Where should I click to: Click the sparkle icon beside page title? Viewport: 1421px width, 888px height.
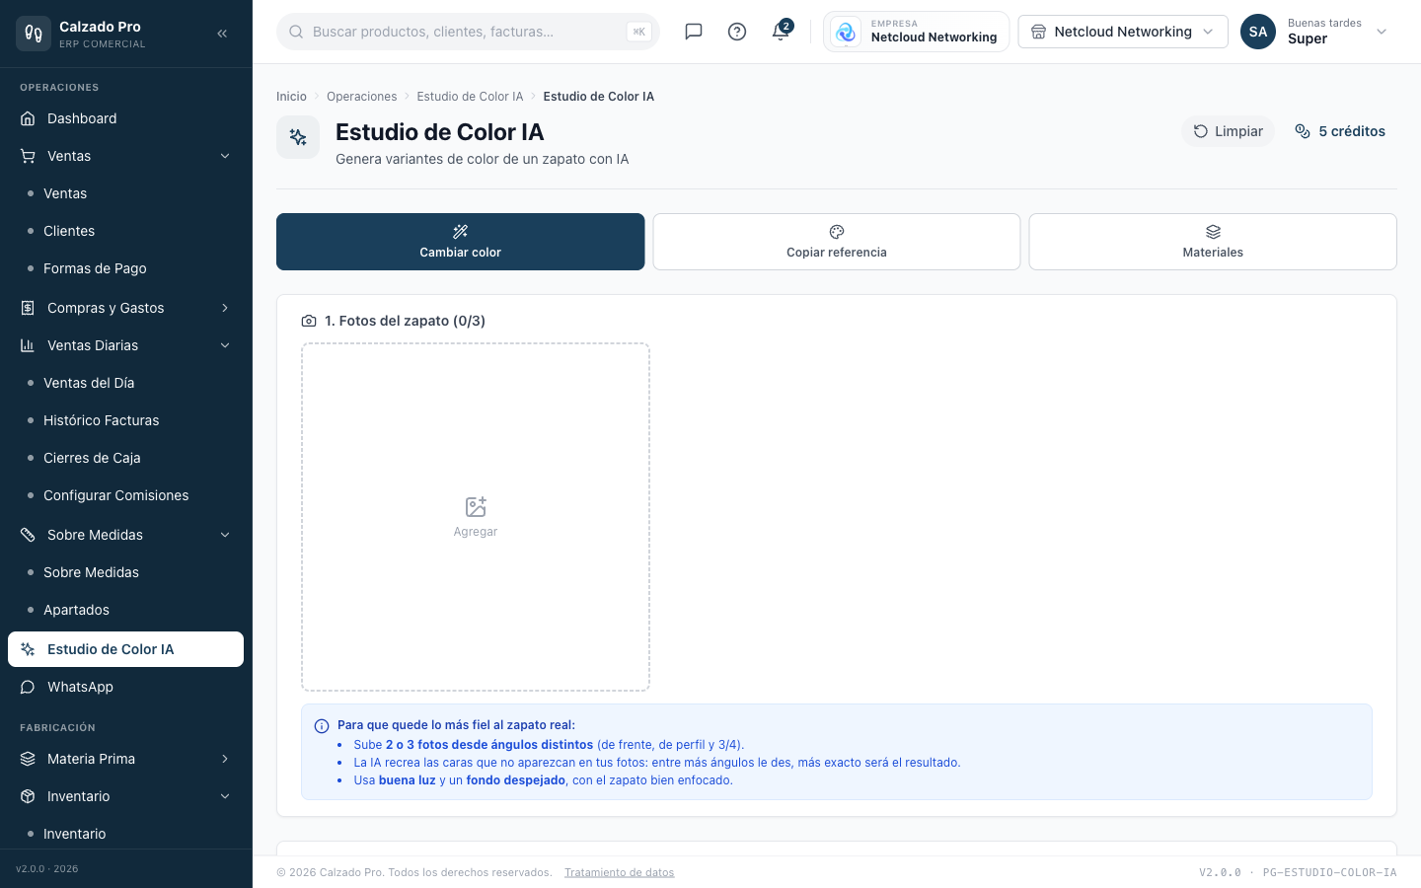tap(298, 137)
